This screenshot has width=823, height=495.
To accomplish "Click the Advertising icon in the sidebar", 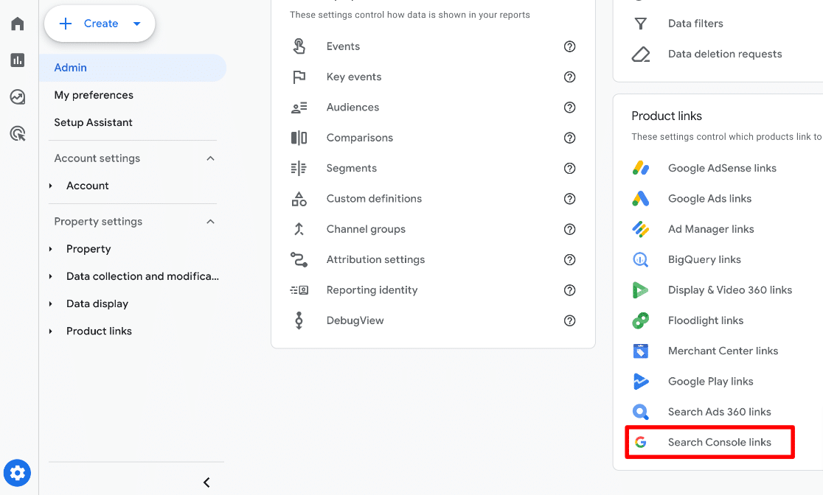I will pyautogui.click(x=17, y=133).
